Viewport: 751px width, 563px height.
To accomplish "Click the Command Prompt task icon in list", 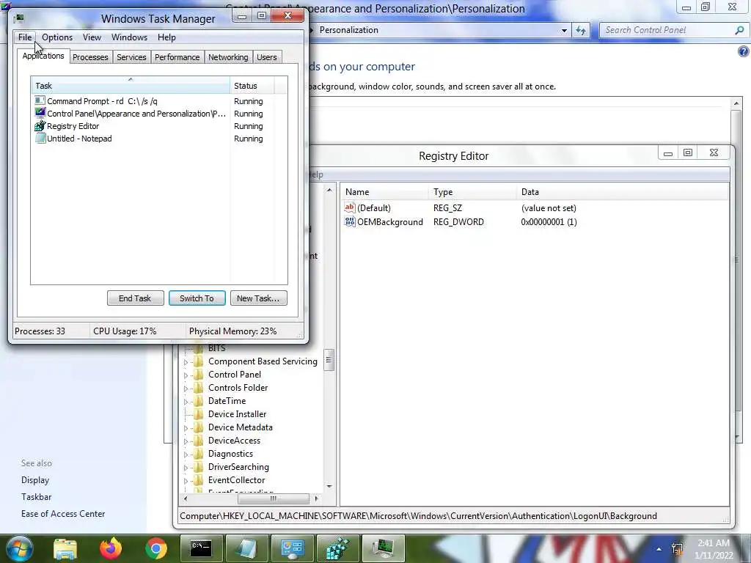I will [40, 100].
